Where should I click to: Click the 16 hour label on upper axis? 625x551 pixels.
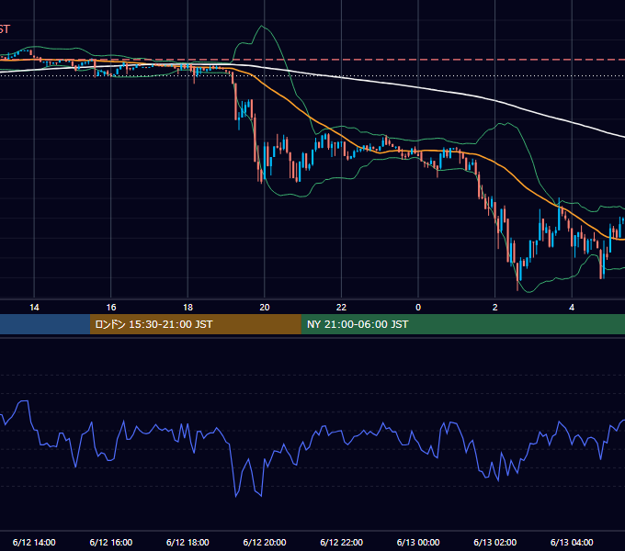click(x=111, y=308)
